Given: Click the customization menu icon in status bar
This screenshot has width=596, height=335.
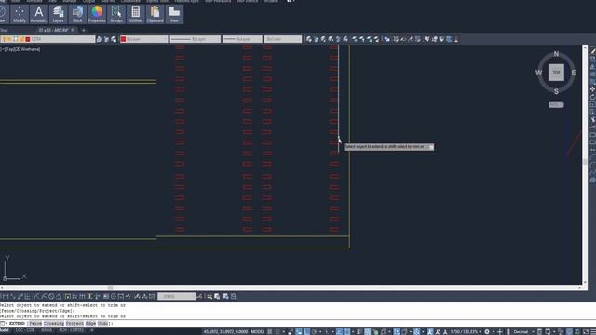Looking at the screenshot, I should coord(593,332).
